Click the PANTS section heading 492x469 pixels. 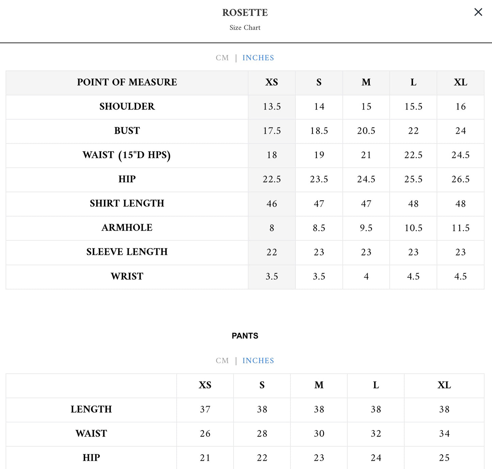(x=245, y=336)
